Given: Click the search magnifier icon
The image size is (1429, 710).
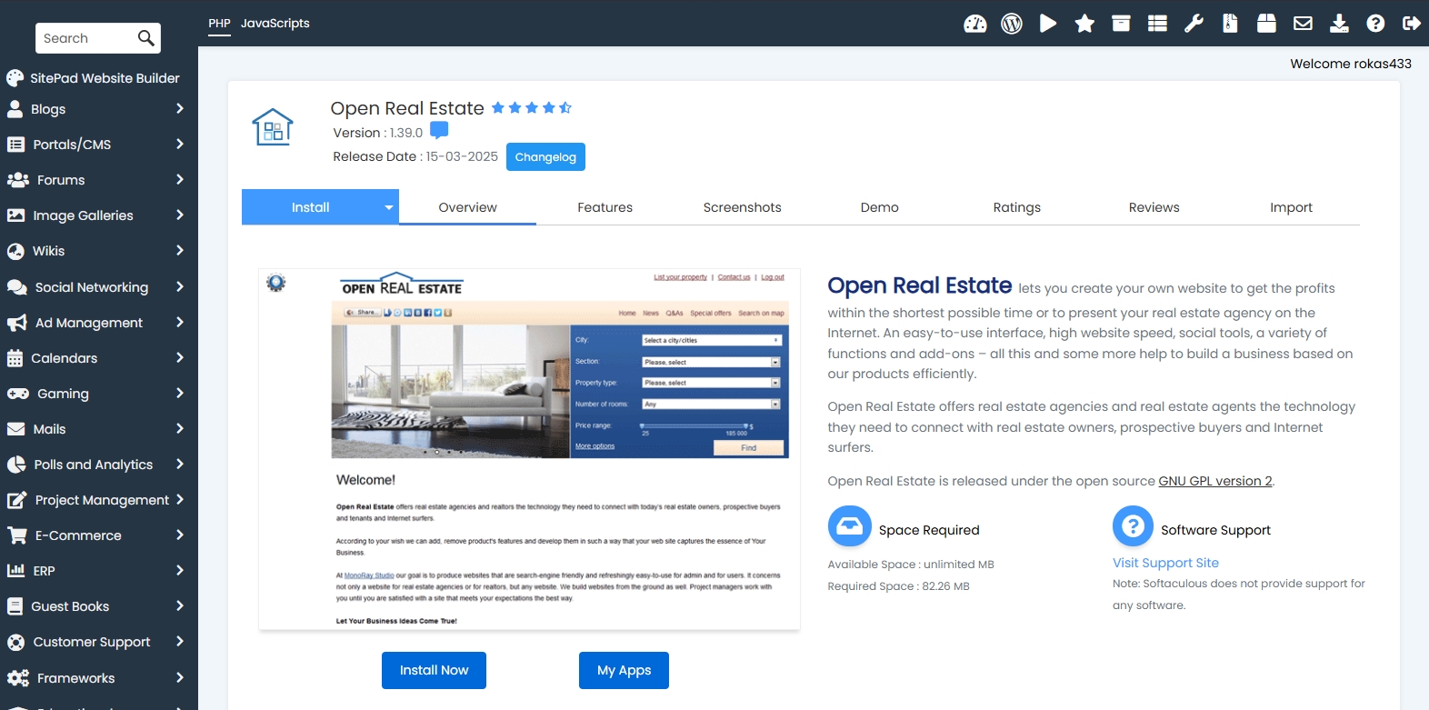Looking at the screenshot, I should [x=145, y=38].
